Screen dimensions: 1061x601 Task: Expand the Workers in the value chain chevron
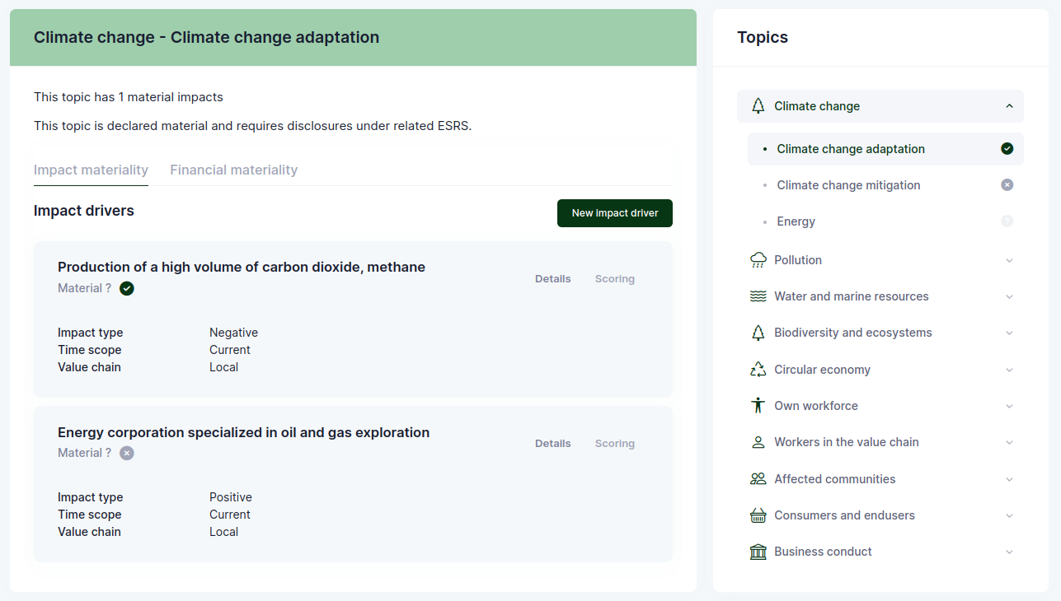point(1009,442)
